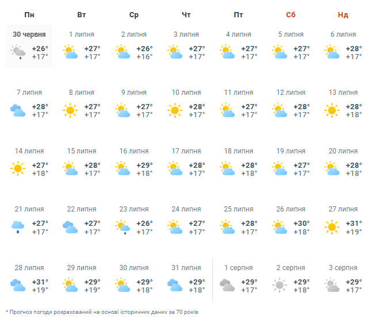Screen dimensions: 371x323
Task: Click the sunny icon for 8 липня
Action: pos(71,110)
